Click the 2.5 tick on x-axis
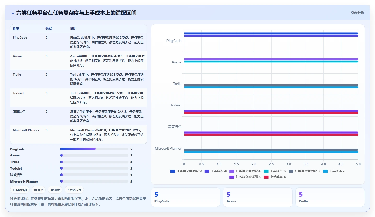This screenshot has height=217, width=375. [x=271, y=164]
